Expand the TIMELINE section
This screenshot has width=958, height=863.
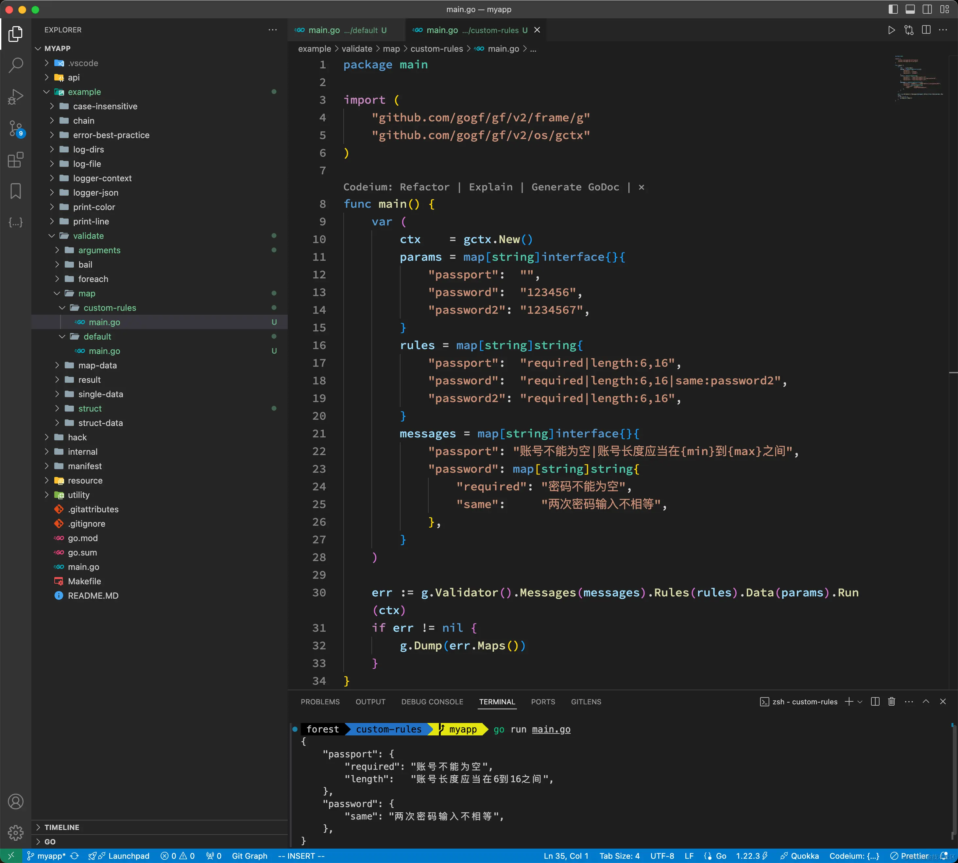point(61,827)
